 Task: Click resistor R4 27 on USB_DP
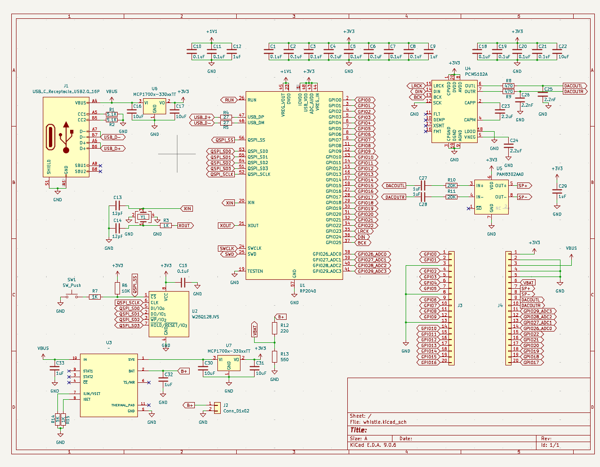pos(226,117)
